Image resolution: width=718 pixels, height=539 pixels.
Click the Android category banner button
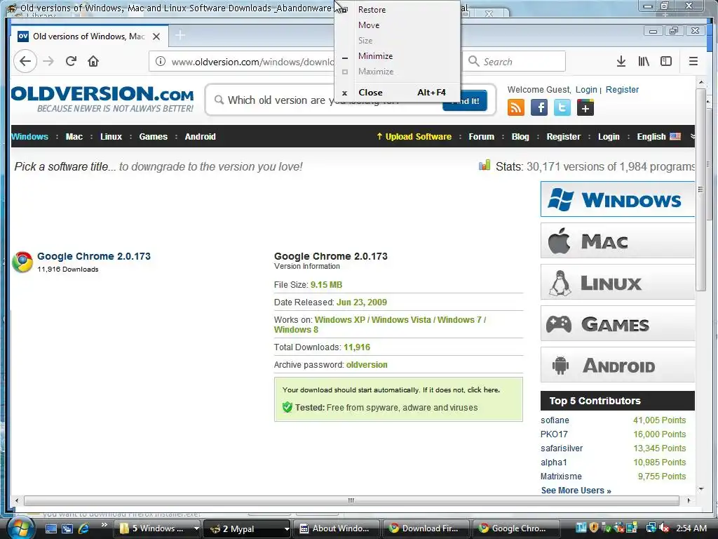[617, 365]
